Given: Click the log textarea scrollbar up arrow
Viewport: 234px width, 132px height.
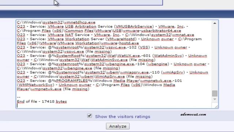Looking at the screenshot, I should [x=215, y=23].
